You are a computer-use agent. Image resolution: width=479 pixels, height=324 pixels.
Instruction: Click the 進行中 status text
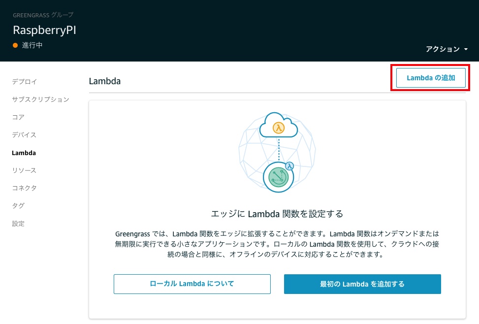click(x=32, y=45)
